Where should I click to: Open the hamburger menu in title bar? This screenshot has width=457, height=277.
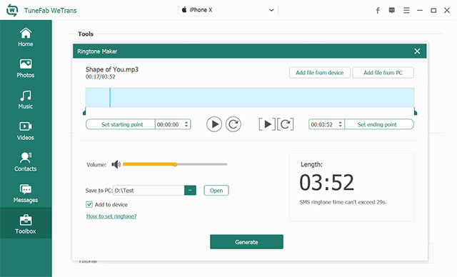coord(406,11)
